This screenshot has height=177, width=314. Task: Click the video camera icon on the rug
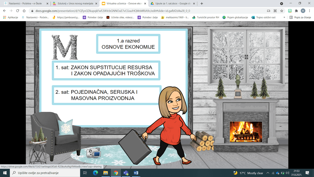click(93, 152)
